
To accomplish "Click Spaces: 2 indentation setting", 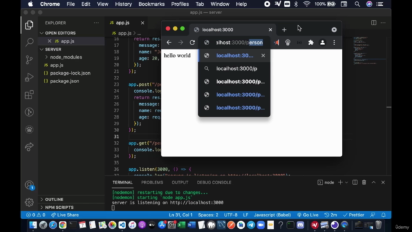I will click(208, 215).
